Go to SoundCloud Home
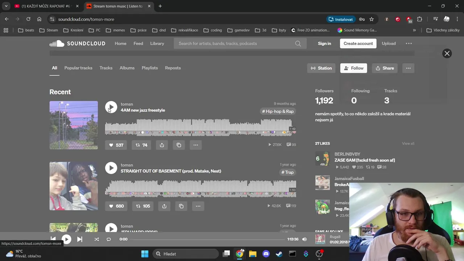This screenshot has width=464, height=261. click(x=121, y=43)
